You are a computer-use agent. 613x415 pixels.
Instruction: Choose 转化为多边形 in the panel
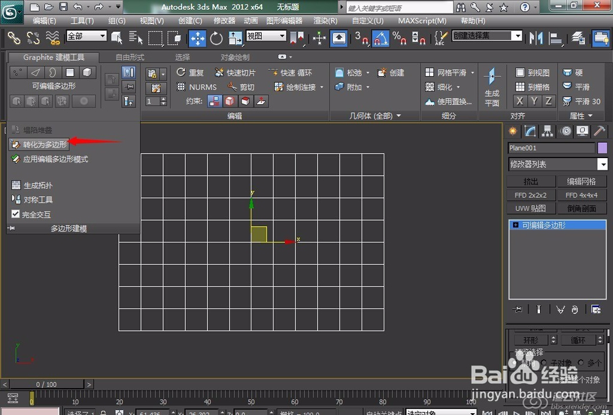click(39, 145)
